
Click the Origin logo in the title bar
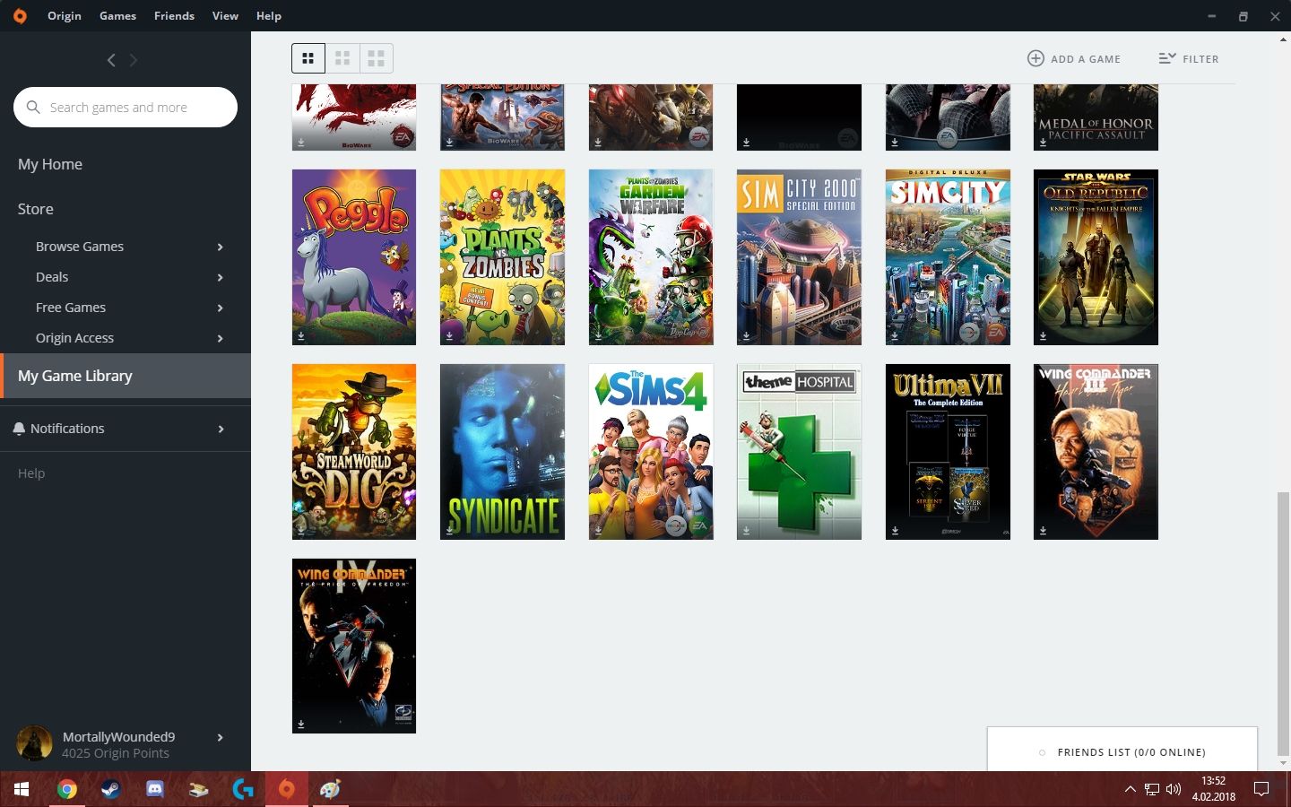tap(20, 15)
